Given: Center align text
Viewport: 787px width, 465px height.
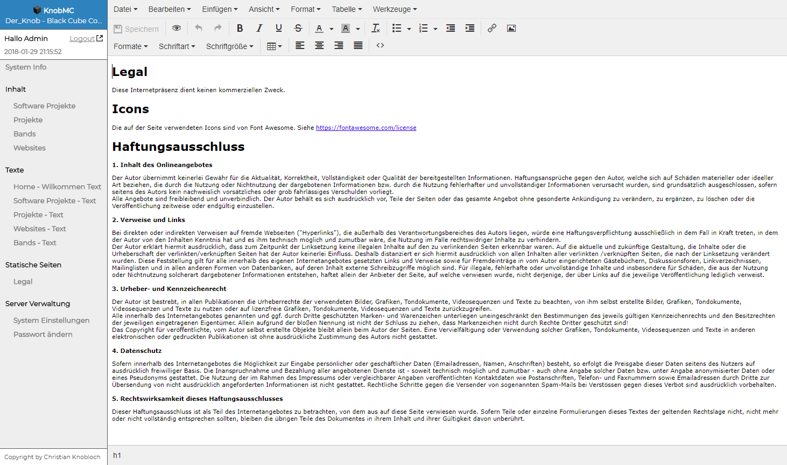Looking at the screenshot, I should [319, 45].
